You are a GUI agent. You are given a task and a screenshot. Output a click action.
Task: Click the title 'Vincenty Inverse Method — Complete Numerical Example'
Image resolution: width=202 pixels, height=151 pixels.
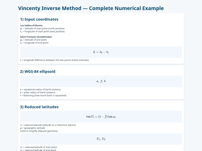(91, 8)
